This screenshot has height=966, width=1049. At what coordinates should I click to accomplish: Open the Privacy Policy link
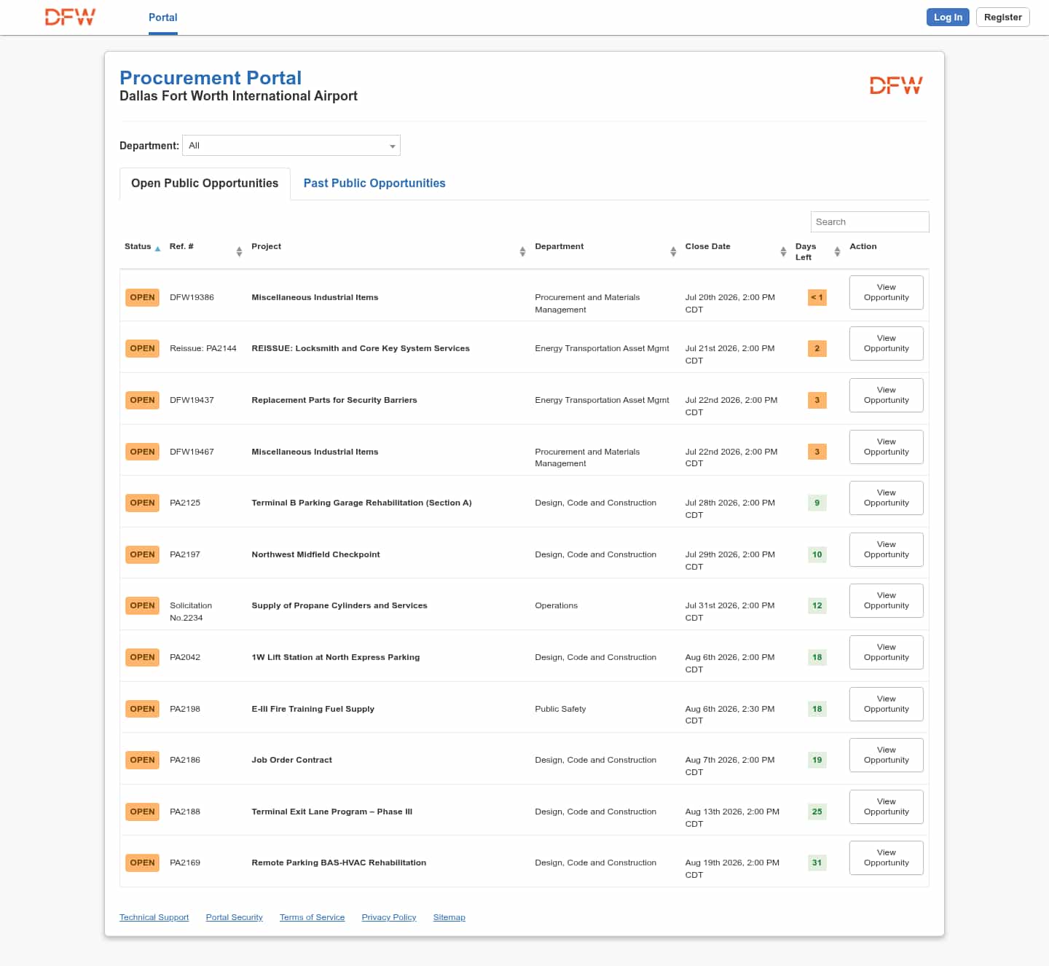(389, 917)
